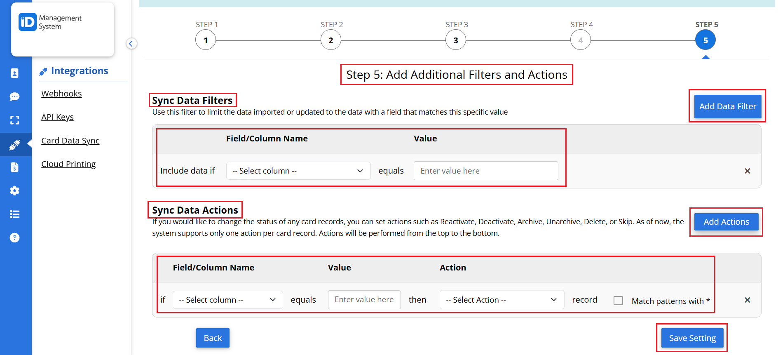
Task: Open the billing document sidebar icon
Action: coord(14,167)
